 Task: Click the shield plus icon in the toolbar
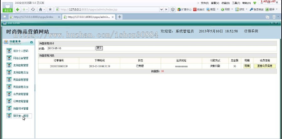point(173,9)
